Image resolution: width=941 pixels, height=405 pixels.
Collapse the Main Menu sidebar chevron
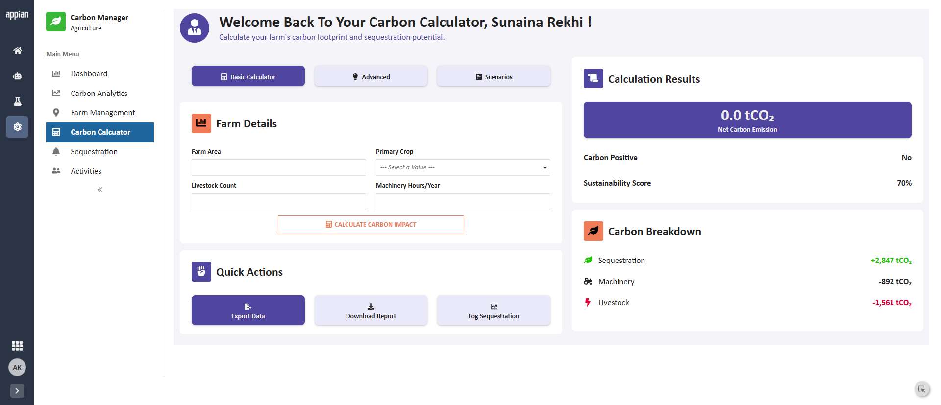[x=100, y=190]
